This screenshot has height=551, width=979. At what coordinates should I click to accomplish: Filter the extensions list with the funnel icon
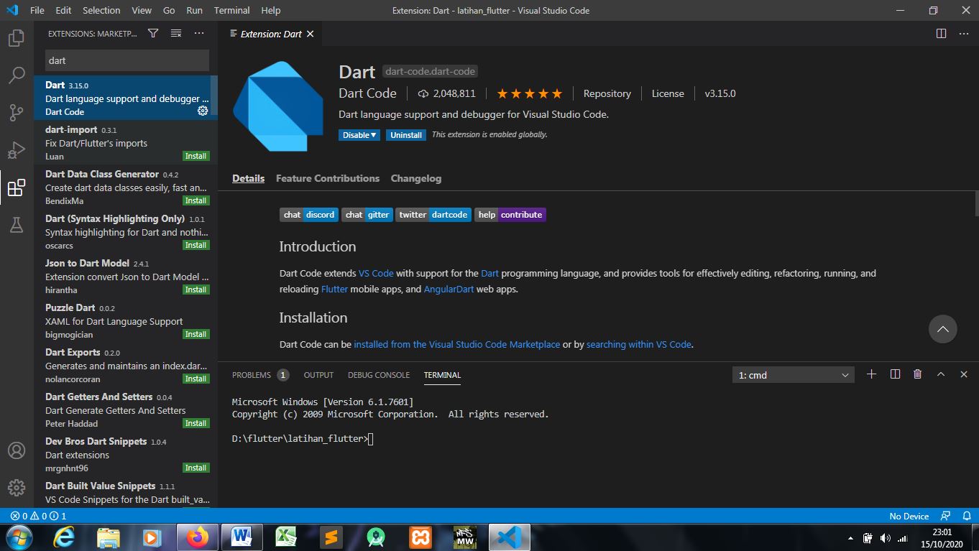click(152, 33)
